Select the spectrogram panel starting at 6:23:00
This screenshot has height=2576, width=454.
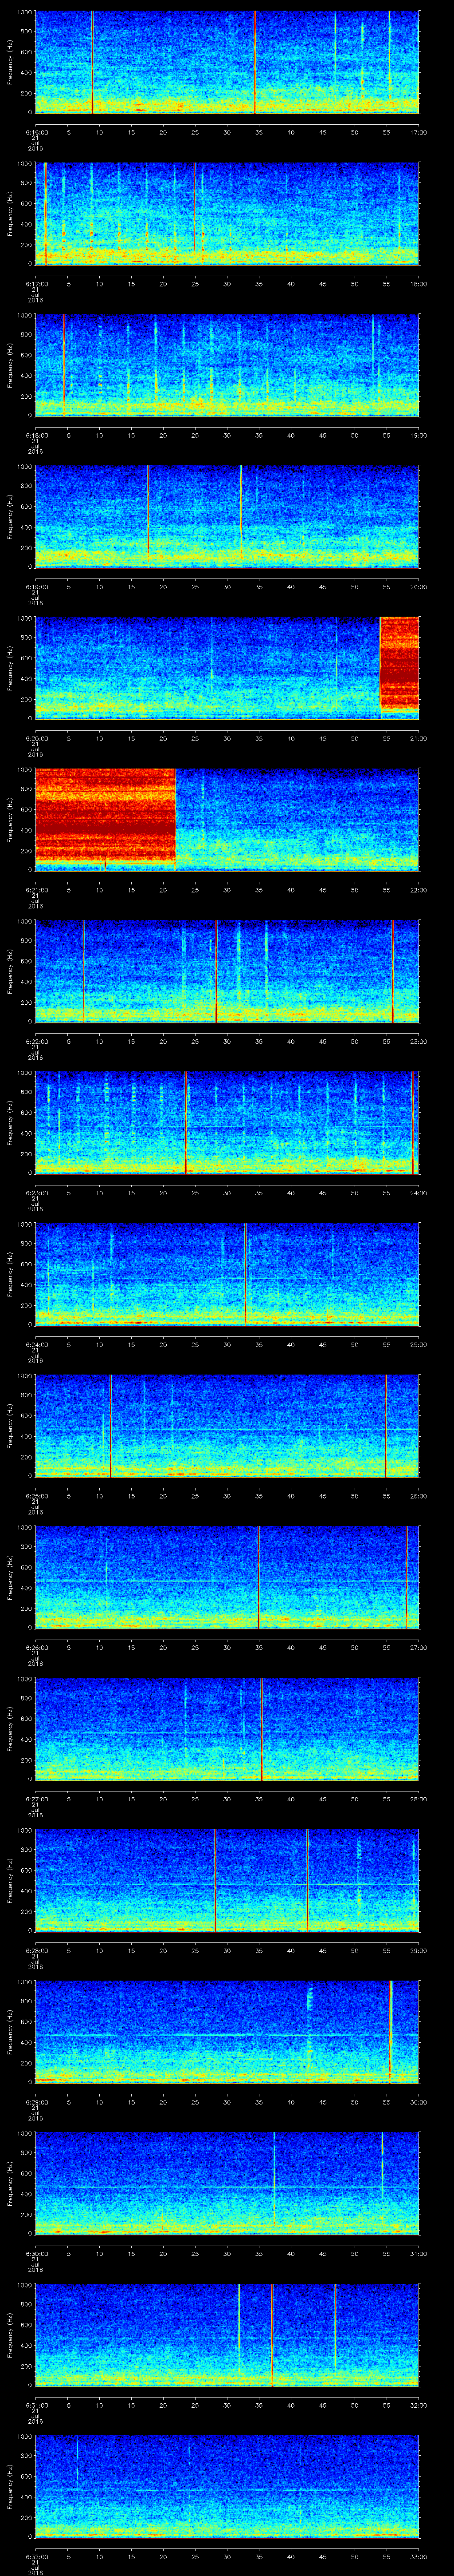(x=227, y=1123)
